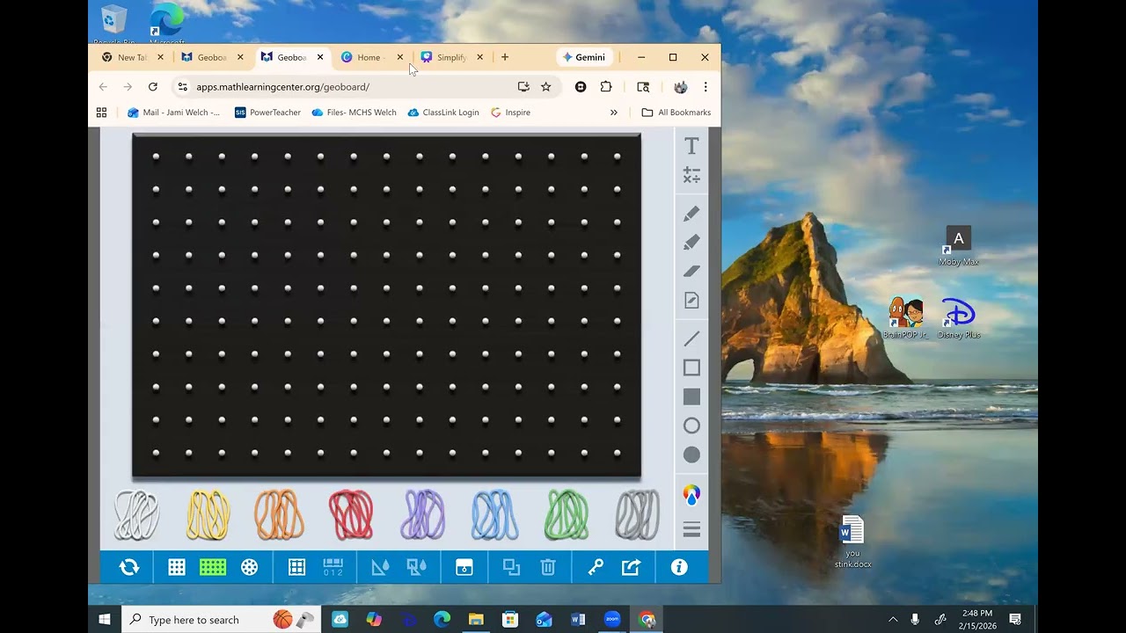Click the start over refresh arrows button
1126x633 pixels.
(129, 567)
